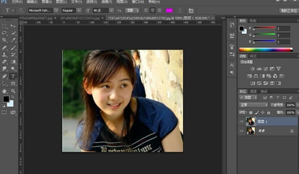Image resolution: width=299 pixels, height=174 pixels.
Task: Open font family dropdown Microsoft YaHei
Action: 56,11
